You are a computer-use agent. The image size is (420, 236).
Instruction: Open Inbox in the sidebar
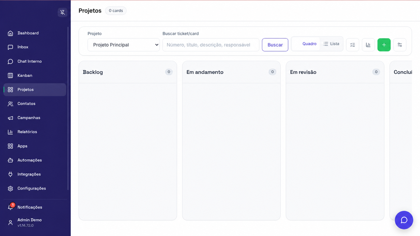35,47
